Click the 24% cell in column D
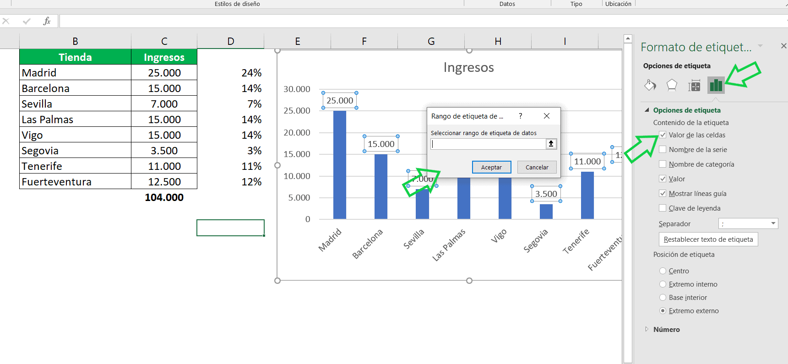The width and height of the screenshot is (788, 364). coord(231,72)
